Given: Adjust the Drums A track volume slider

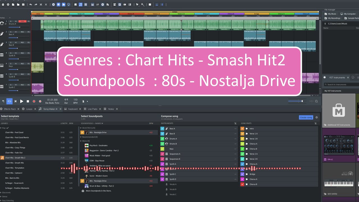Looking at the screenshot, I should (x=19, y=27).
